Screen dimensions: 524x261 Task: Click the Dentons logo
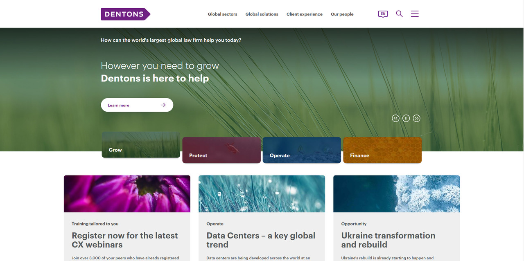tap(126, 14)
